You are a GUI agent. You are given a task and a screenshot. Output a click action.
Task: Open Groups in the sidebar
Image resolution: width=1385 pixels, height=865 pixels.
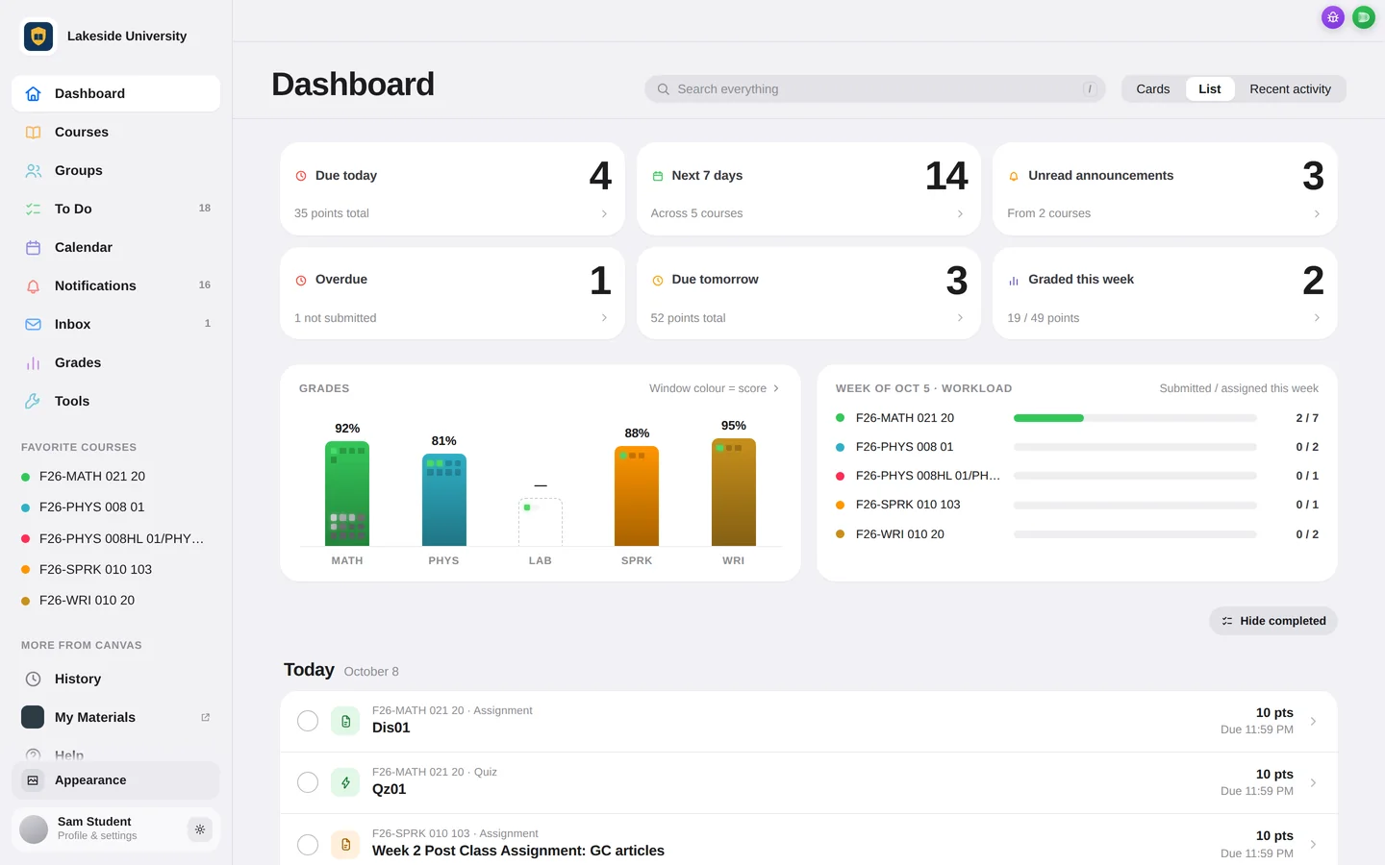tap(115, 170)
